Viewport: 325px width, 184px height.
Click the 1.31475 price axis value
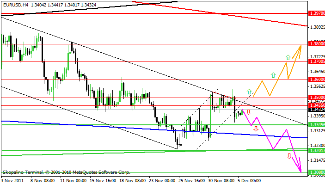318,160
